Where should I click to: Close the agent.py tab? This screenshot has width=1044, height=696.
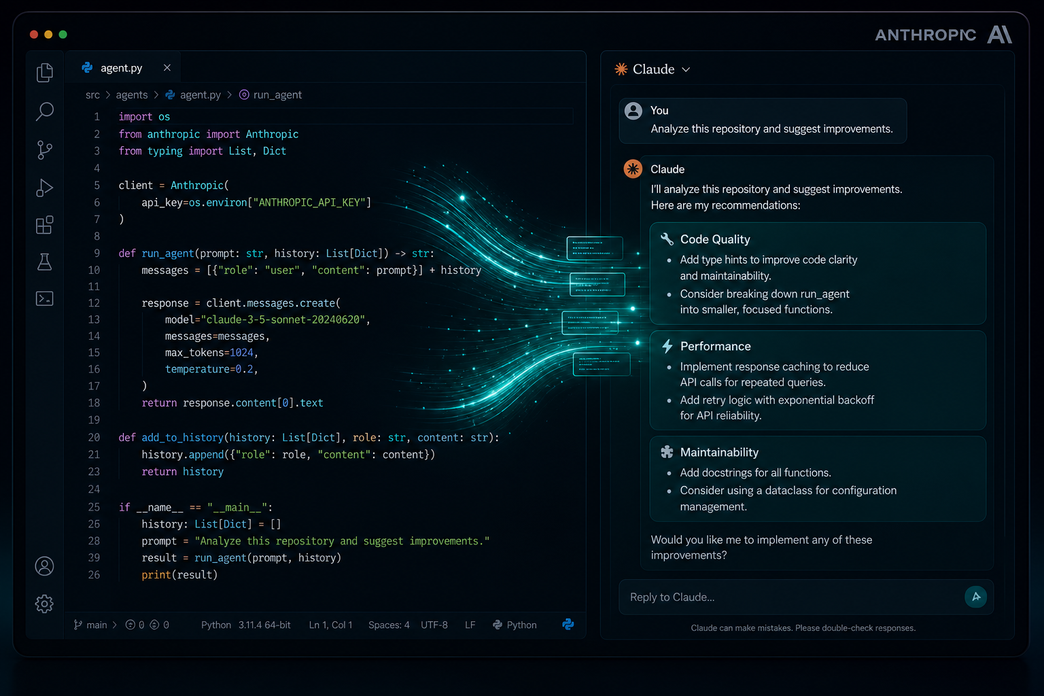click(167, 67)
